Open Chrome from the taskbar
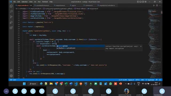The image size is (171, 96). tap(61, 84)
